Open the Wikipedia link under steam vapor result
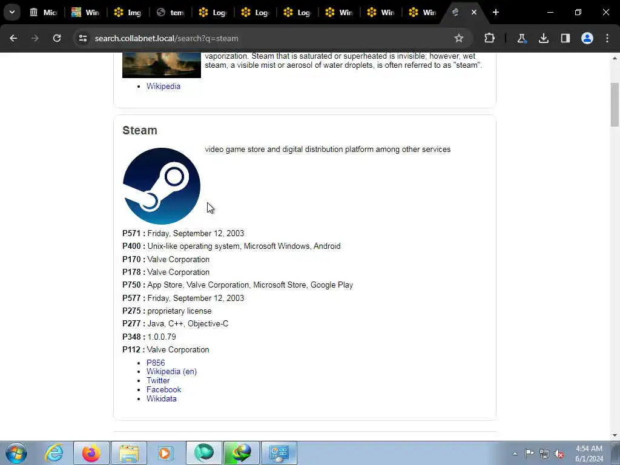Screen dimensions: 620x465 [163, 86]
